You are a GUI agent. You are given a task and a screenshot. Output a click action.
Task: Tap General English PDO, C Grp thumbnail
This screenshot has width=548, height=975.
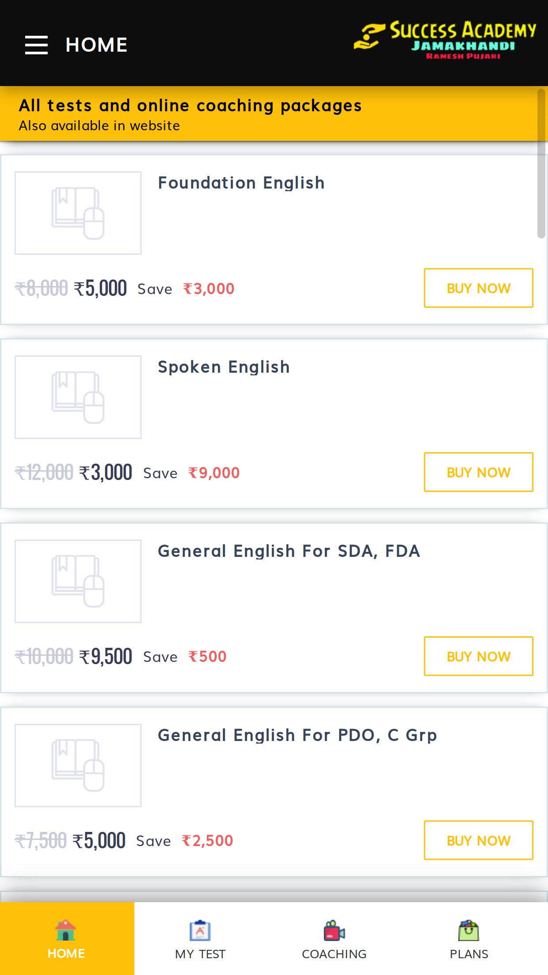point(78,765)
